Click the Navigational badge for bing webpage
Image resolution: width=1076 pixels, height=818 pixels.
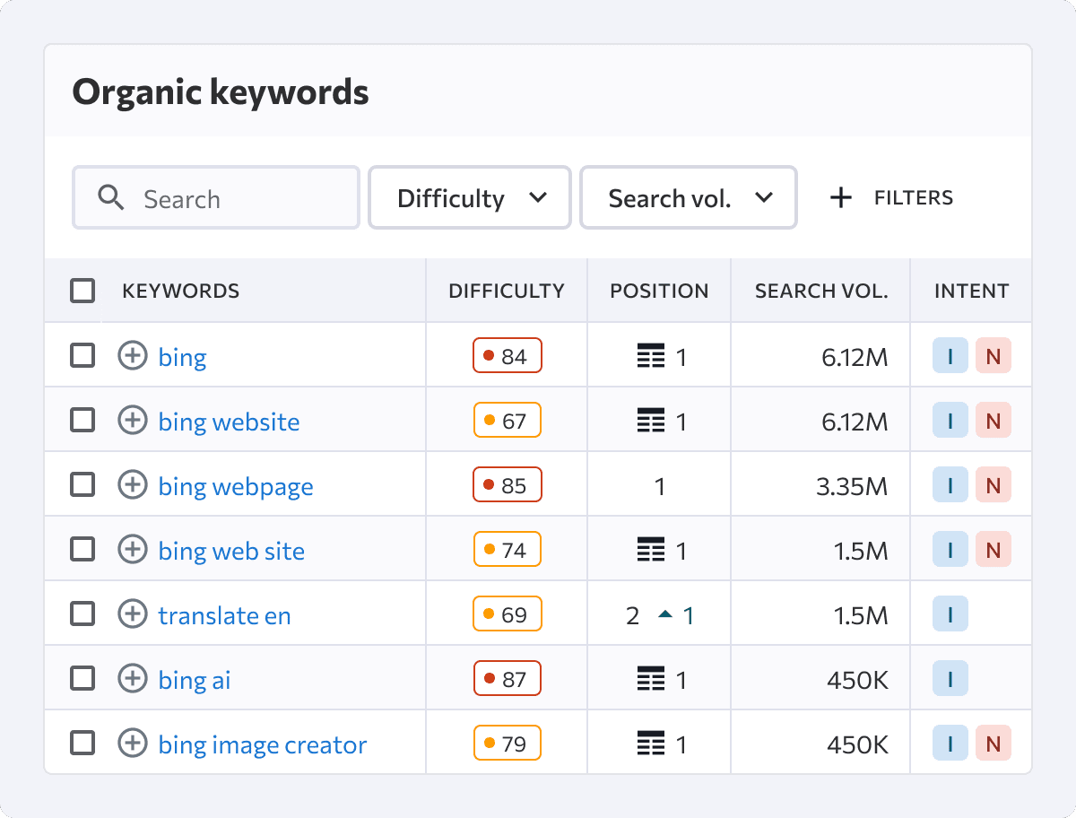(994, 485)
